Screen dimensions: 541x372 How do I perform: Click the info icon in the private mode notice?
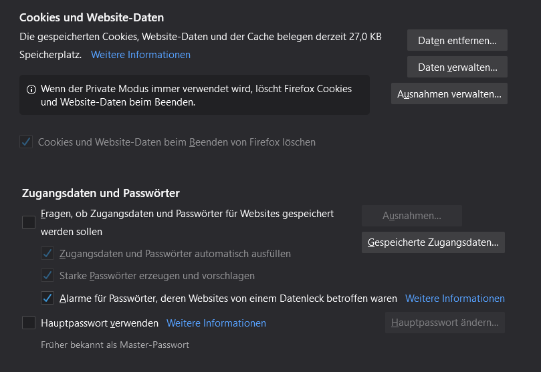click(31, 89)
